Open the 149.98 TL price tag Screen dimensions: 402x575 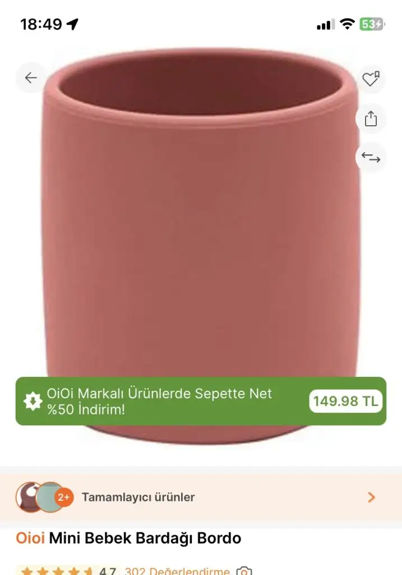tap(345, 401)
